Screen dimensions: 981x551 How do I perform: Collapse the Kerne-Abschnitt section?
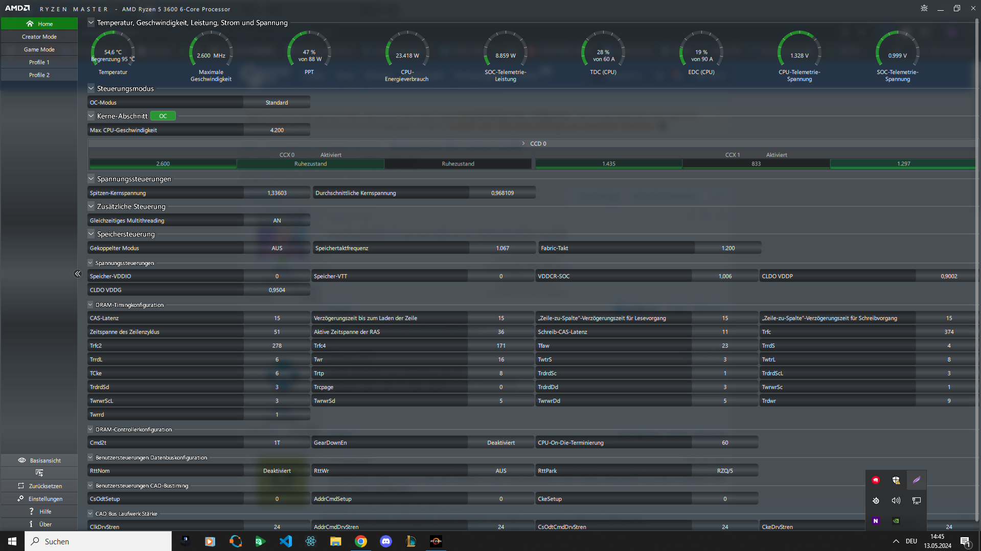coord(91,116)
